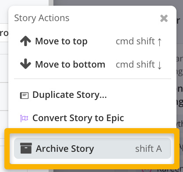Close the Story Actions popup

164,18
